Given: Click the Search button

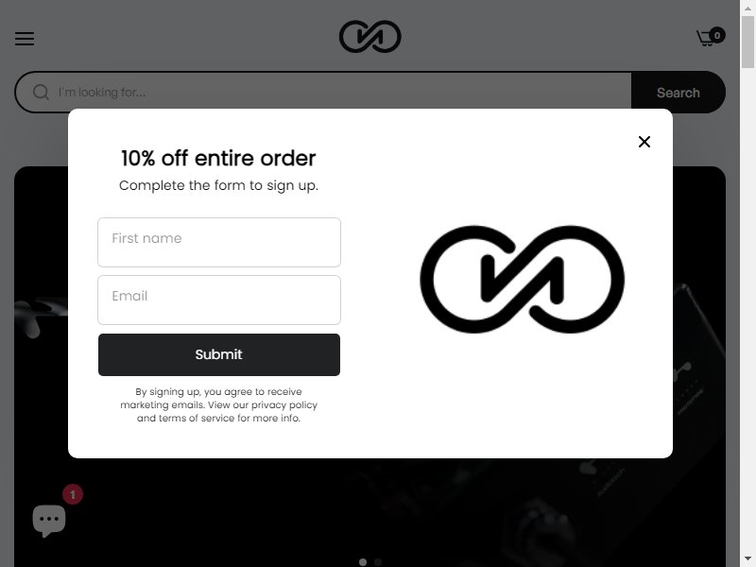Looking at the screenshot, I should pyautogui.click(x=678, y=93).
